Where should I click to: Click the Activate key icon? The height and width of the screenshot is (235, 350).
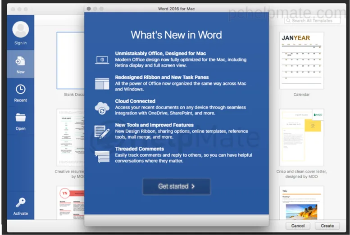click(x=21, y=203)
